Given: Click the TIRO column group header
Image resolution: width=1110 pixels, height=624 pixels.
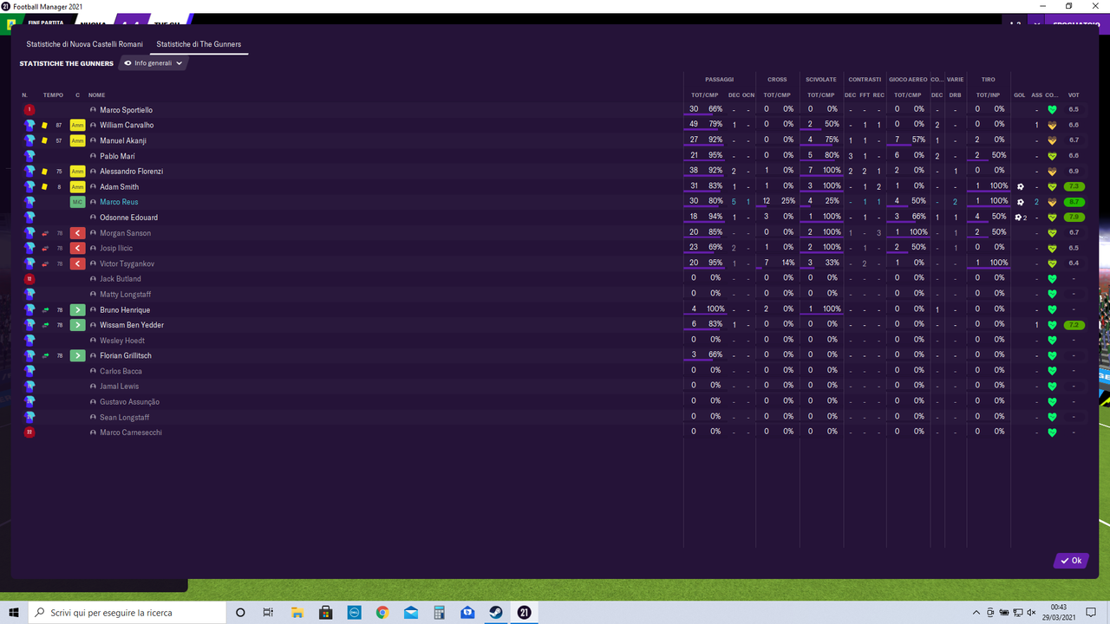Looking at the screenshot, I should (x=989, y=80).
